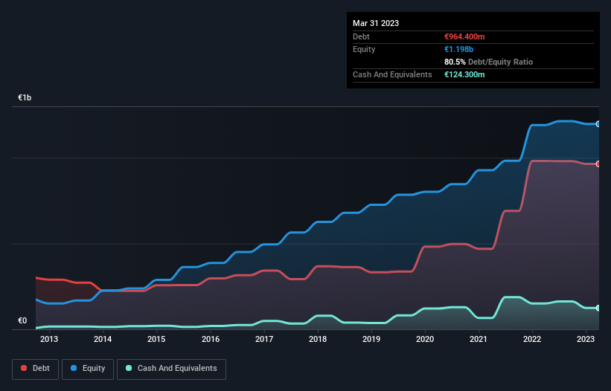611x391 pixels.
Task: Click the 2015 x-axis label
Action: [x=156, y=339]
